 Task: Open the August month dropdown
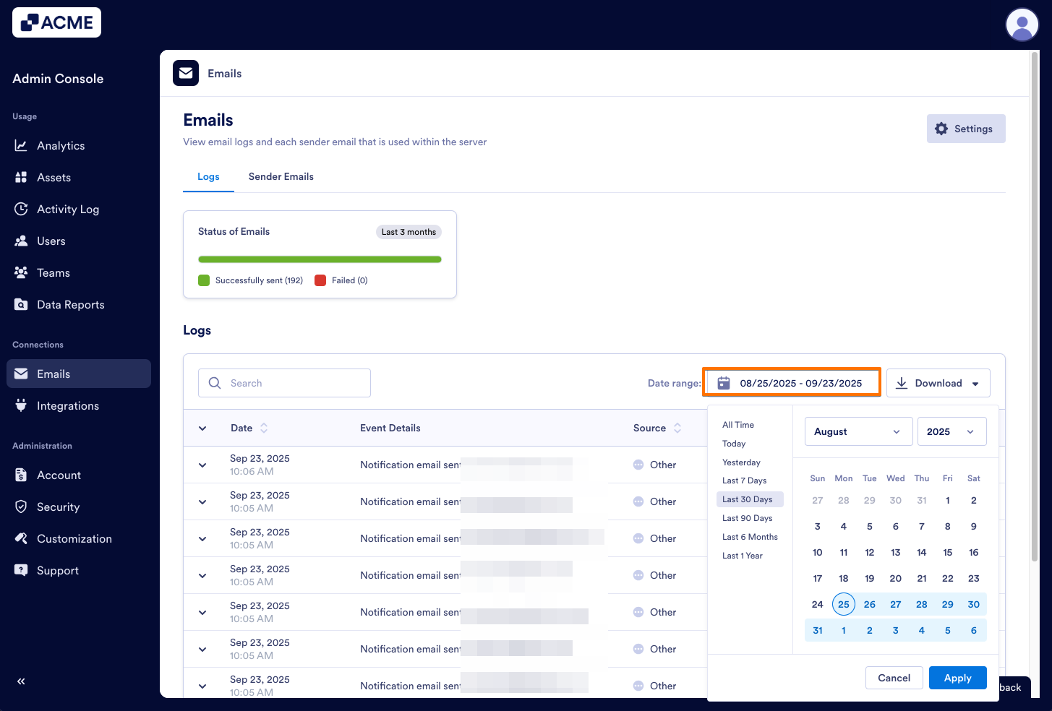[x=858, y=431]
